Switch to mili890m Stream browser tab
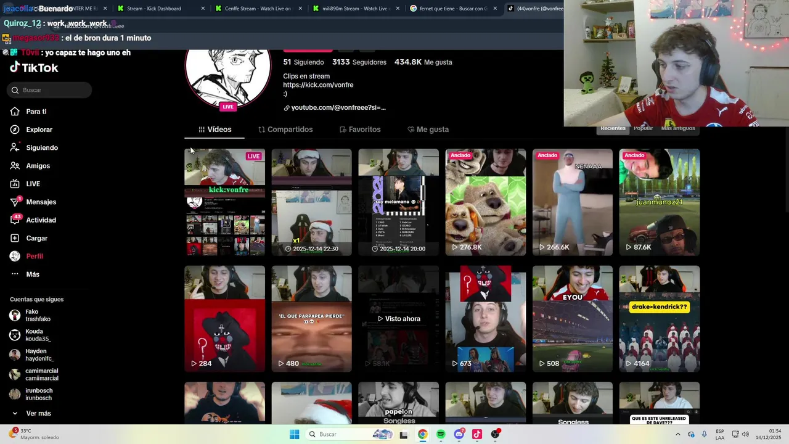789x444 pixels. 355,9
